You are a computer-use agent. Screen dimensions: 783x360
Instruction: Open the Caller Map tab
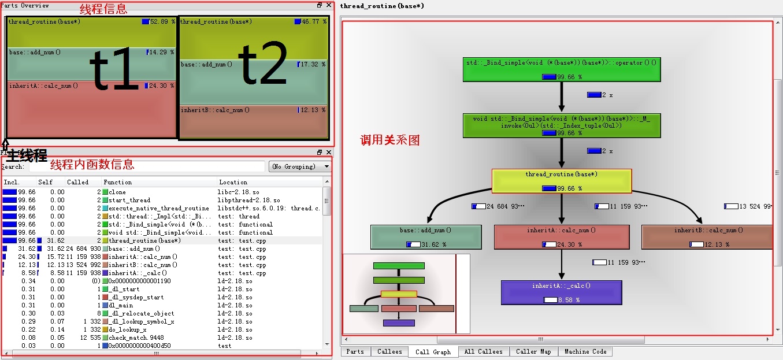tap(533, 351)
